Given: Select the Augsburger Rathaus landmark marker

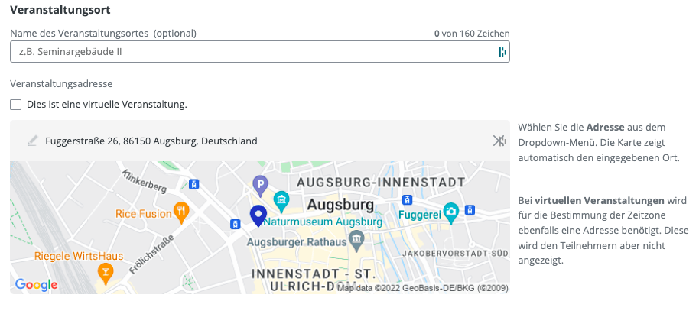Looking at the screenshot, I should pos(356,241).
